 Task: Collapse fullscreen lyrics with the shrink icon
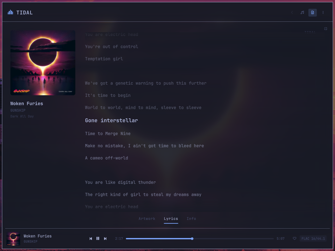point(325,29)
